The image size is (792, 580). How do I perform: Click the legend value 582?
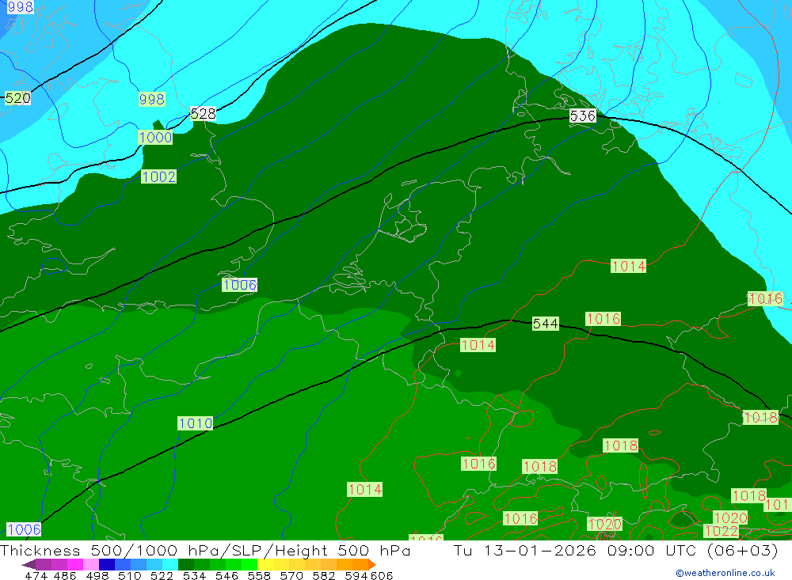click(x=324, y=575)
